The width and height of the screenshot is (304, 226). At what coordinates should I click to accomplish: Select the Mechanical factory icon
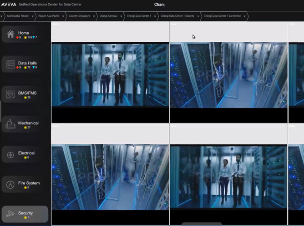click(x=10, y=124)
